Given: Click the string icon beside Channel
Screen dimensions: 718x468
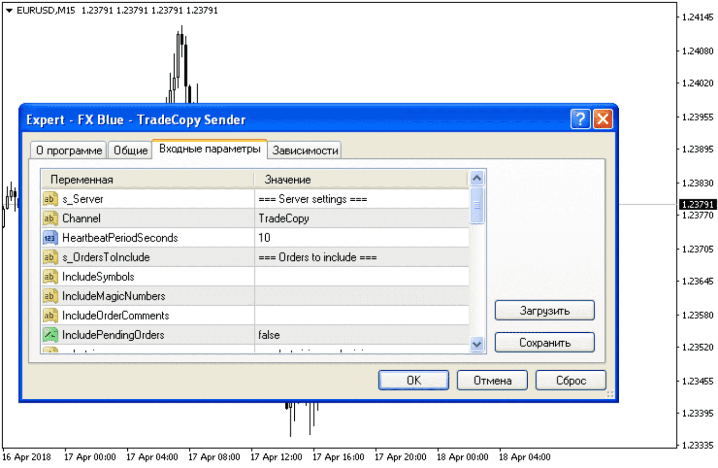Looking at the screenshot, I should click(x=50, y=218).
